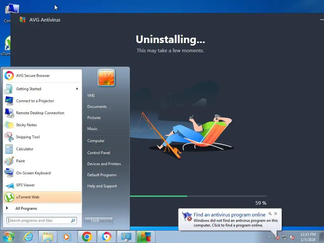The image size is (324, 243).
Task: Open the Getting Started icon
Action: 9,89
